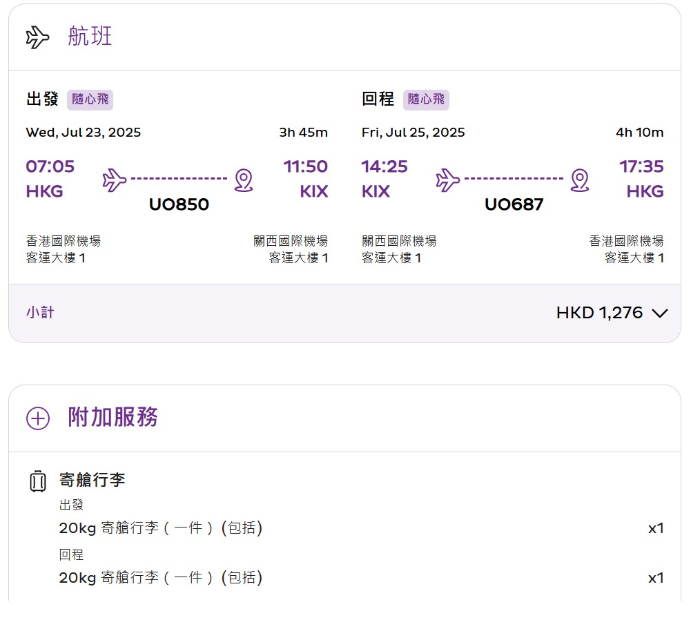
Task: Click the 出發 heading in flight section
Action: (x=42, y=99)
